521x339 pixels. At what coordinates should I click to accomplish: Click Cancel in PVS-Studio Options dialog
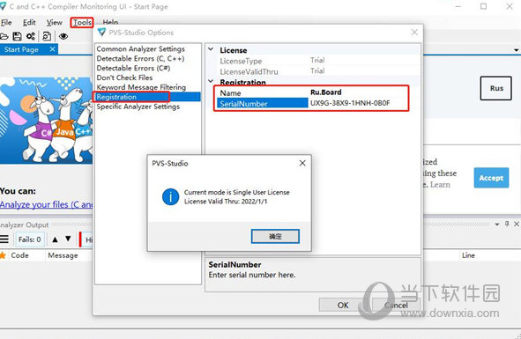coord(396,305)
